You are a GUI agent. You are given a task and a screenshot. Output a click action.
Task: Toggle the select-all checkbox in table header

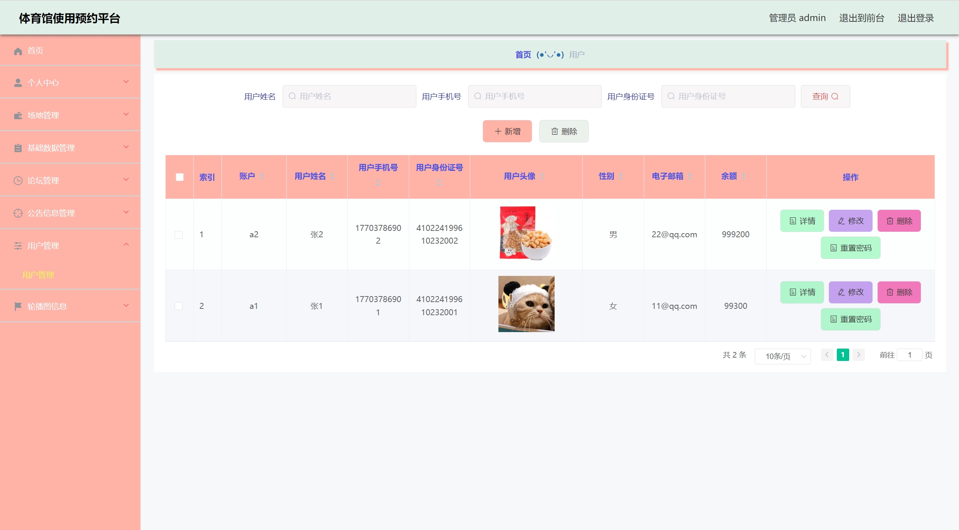(180, 177)
